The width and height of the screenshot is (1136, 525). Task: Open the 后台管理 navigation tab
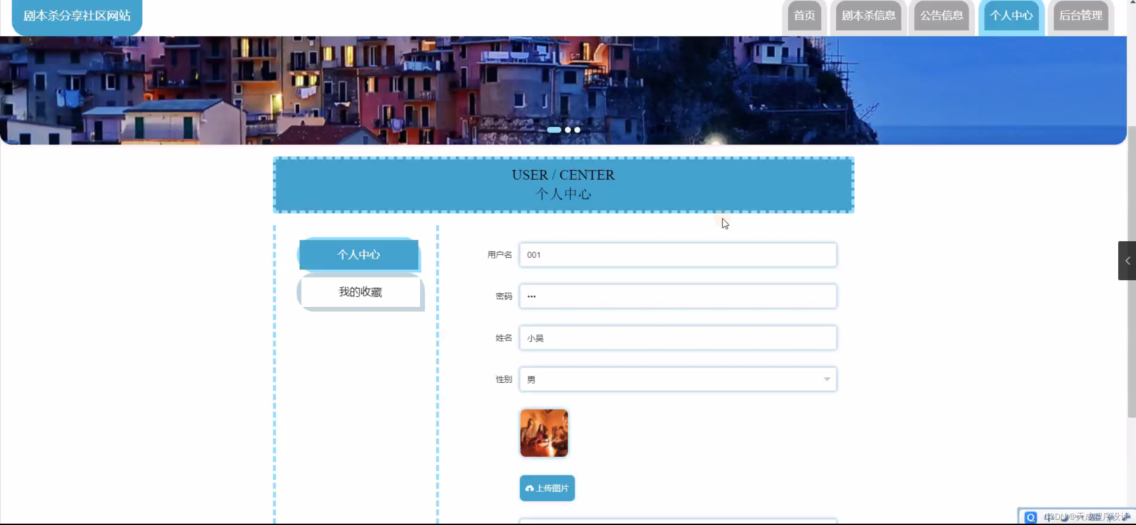coord(1080,16)
